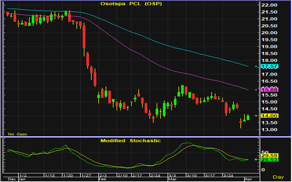Click the Day timeframe label
The height and width of the screenshot is (182, 292).
[278, 177]
